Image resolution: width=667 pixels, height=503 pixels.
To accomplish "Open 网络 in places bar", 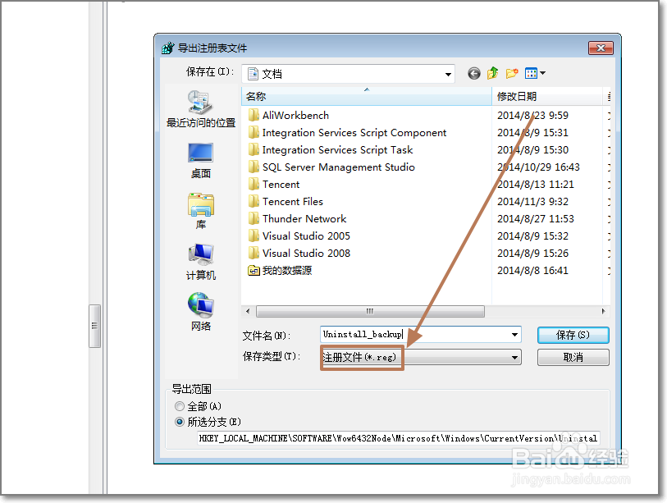I will pos(201,313).
